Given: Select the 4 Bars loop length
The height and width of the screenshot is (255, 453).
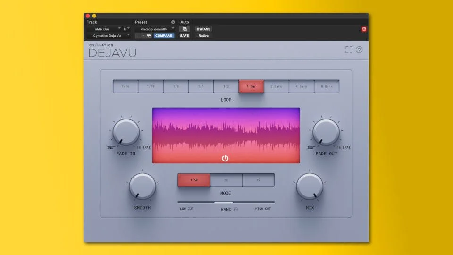Looking at the screenshot, I should point(302,86).
